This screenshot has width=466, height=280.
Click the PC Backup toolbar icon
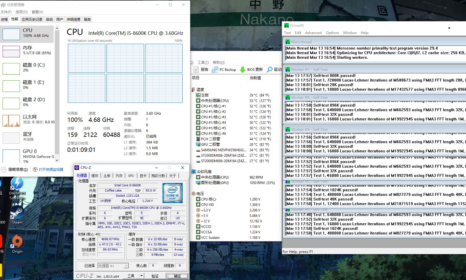pos(215,69)
